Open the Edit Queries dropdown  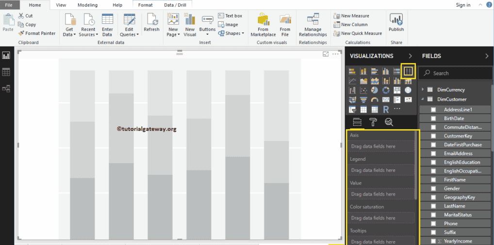click(x=129, y=25)
